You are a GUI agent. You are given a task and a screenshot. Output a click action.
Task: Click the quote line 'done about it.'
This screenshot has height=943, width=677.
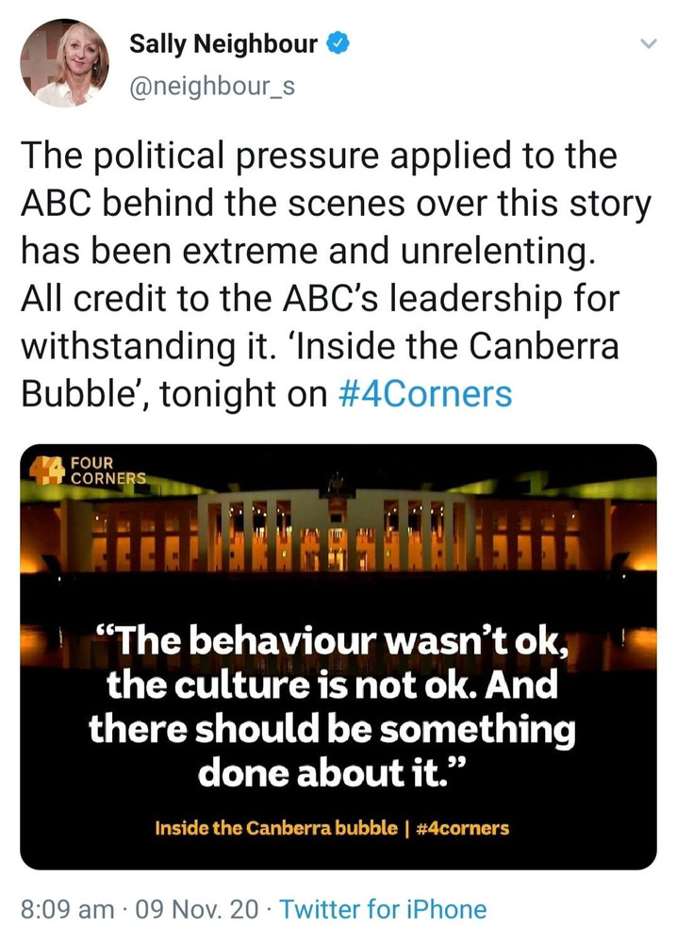(x=332, y=773)
